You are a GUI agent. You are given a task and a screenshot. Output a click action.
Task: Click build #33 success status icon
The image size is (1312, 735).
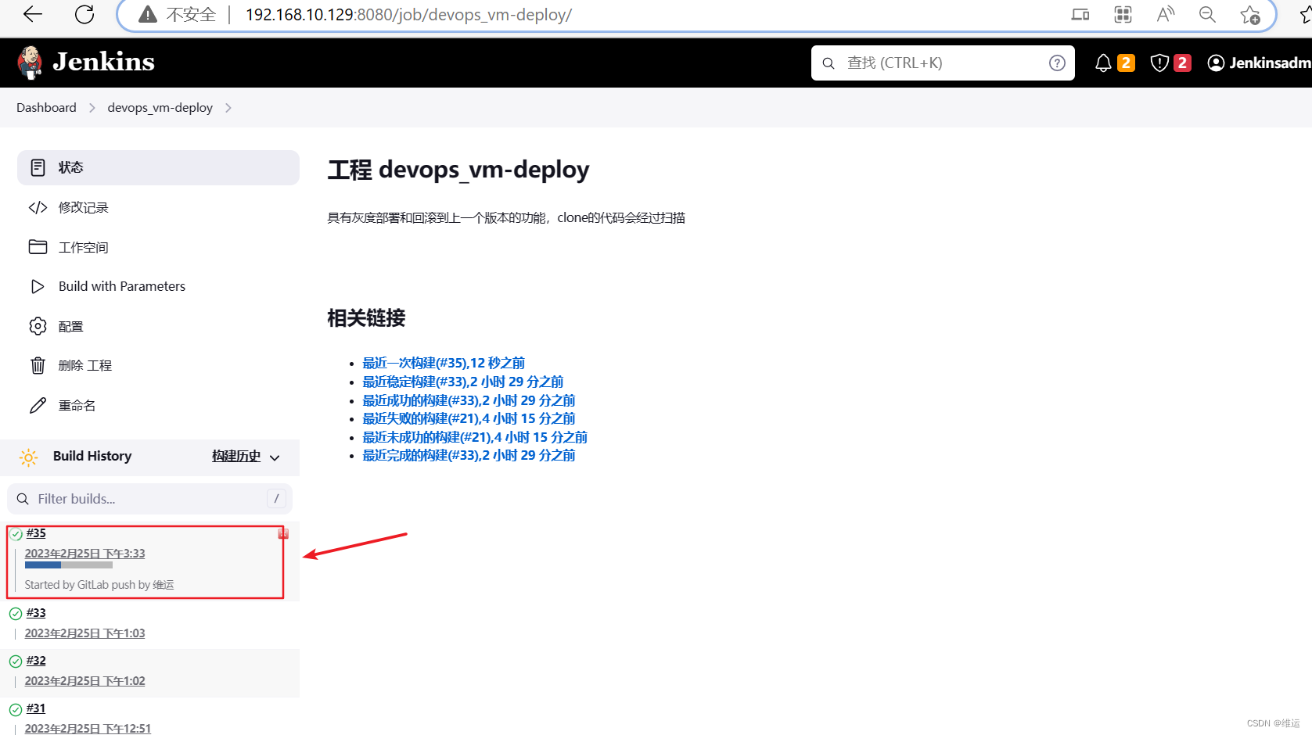point(16,614)
